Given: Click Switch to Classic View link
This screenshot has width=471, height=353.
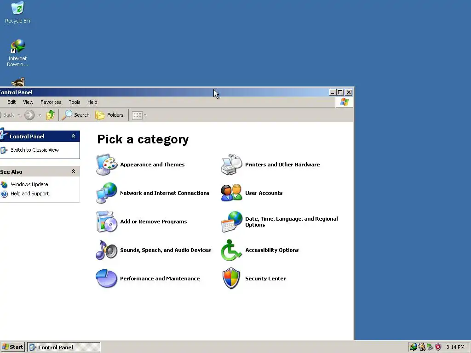Looking at the screenshot, I should click(x=34, y=150).
